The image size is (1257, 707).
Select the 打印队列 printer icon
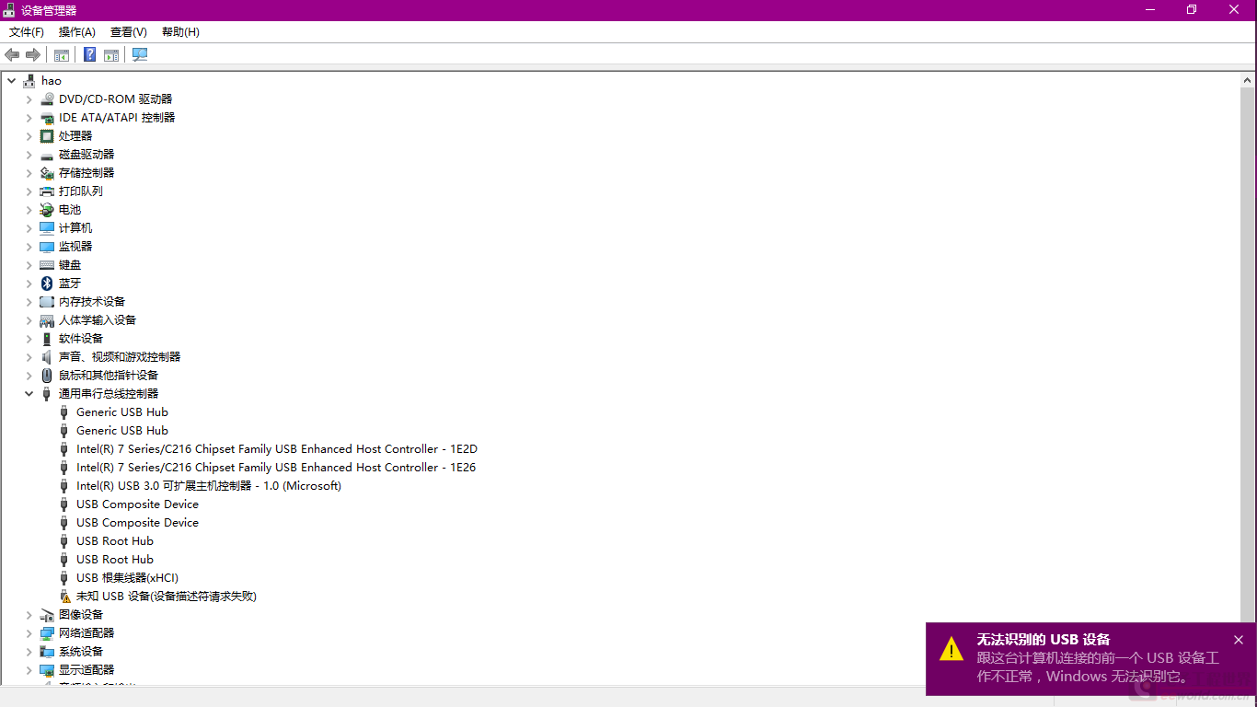(47, 191)
